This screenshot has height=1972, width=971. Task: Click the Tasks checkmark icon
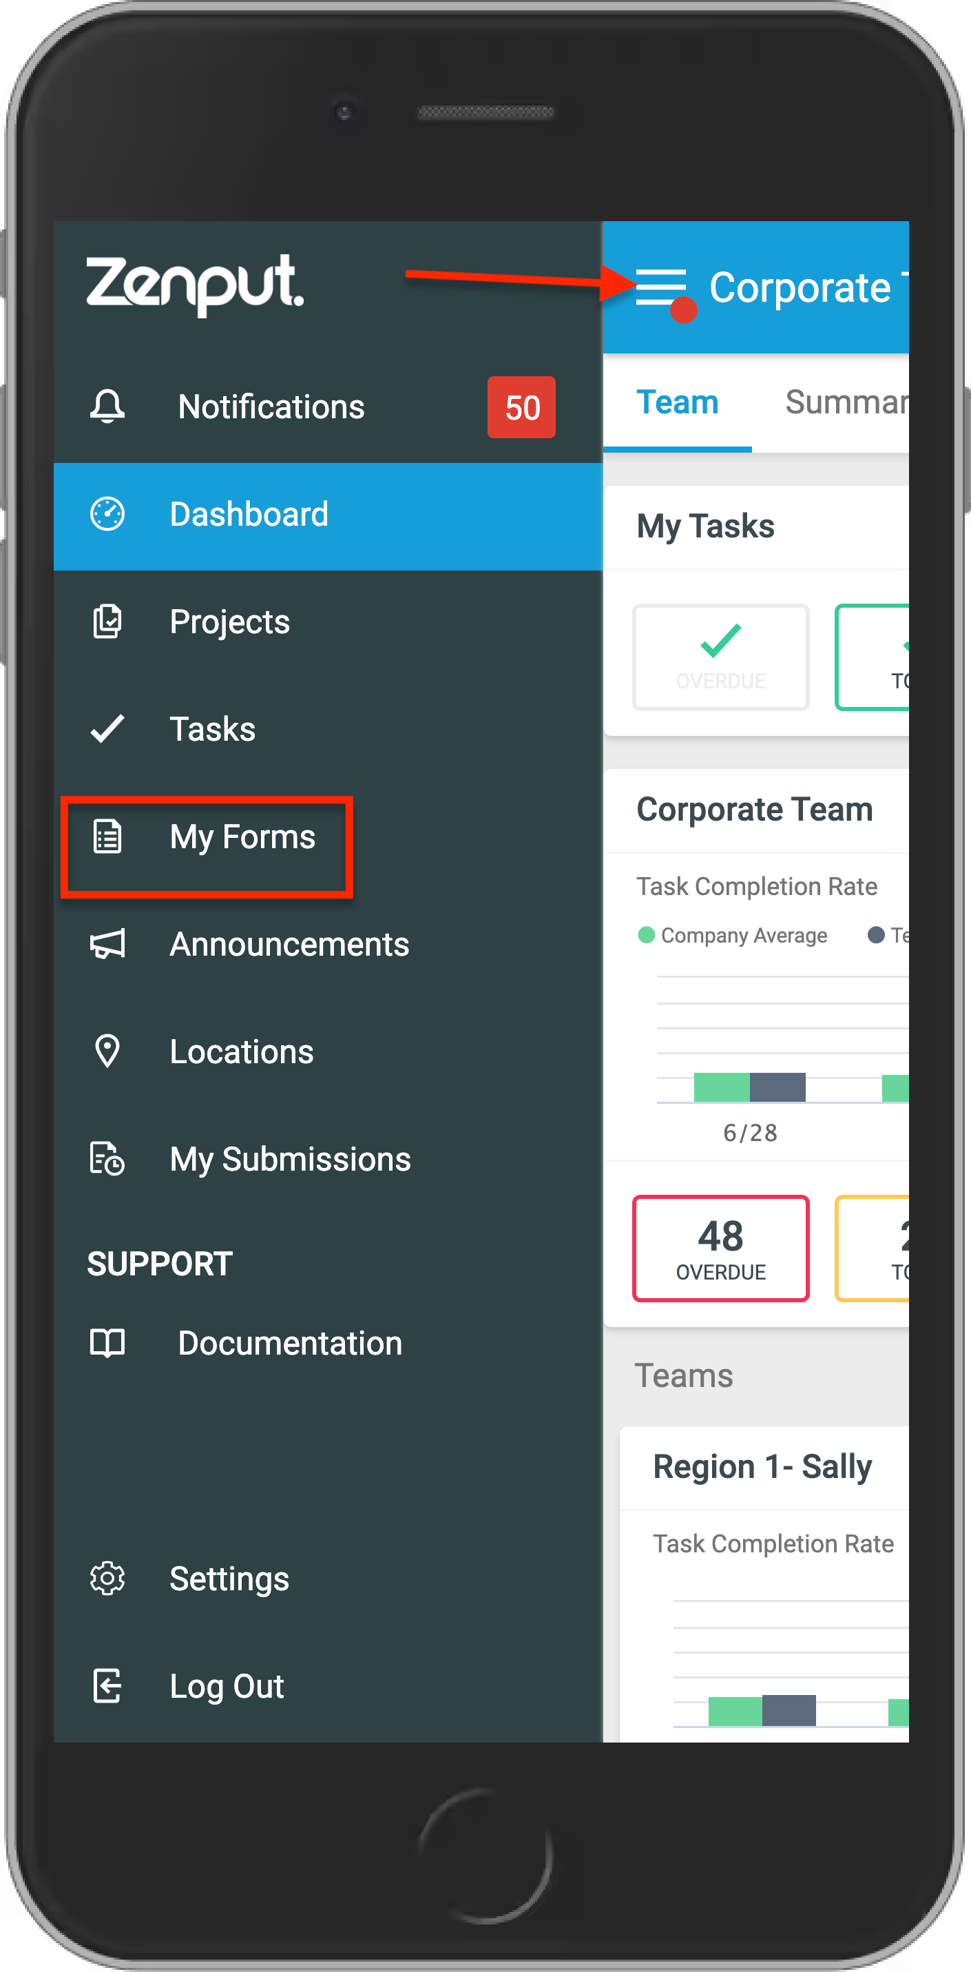(x=107, y=729)
